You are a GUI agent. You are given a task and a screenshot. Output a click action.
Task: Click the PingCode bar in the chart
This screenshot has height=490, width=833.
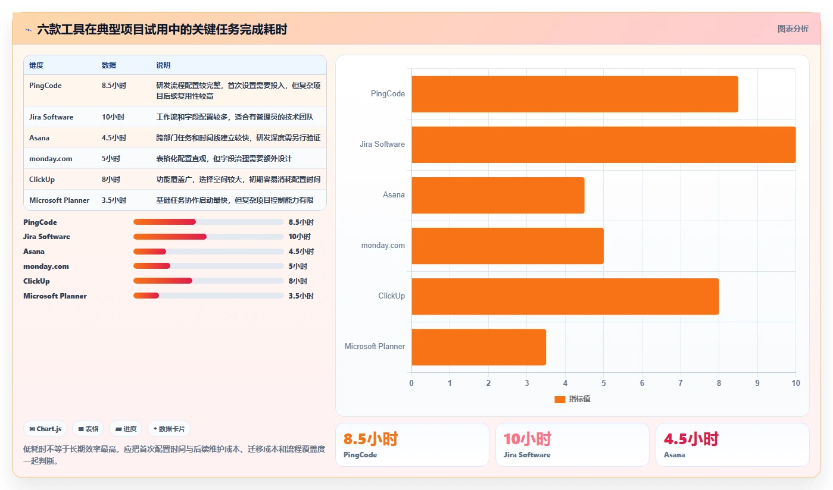[575, 94]
